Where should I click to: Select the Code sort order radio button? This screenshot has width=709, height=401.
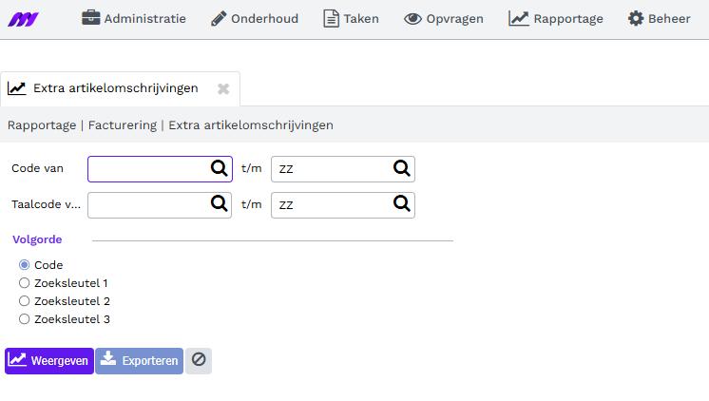point(25,265)
